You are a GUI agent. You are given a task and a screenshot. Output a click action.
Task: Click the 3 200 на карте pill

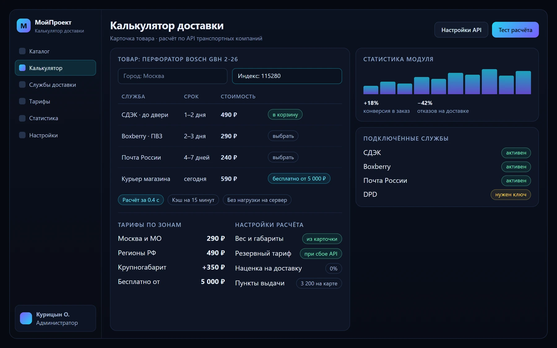click(319, 283)
